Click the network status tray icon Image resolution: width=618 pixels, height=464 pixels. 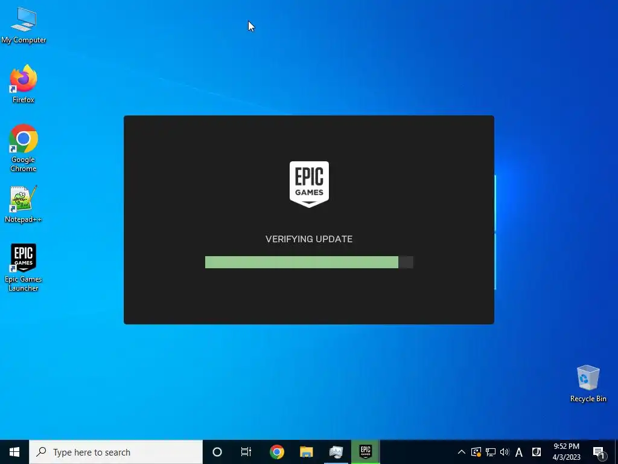(x=491, y=452)
